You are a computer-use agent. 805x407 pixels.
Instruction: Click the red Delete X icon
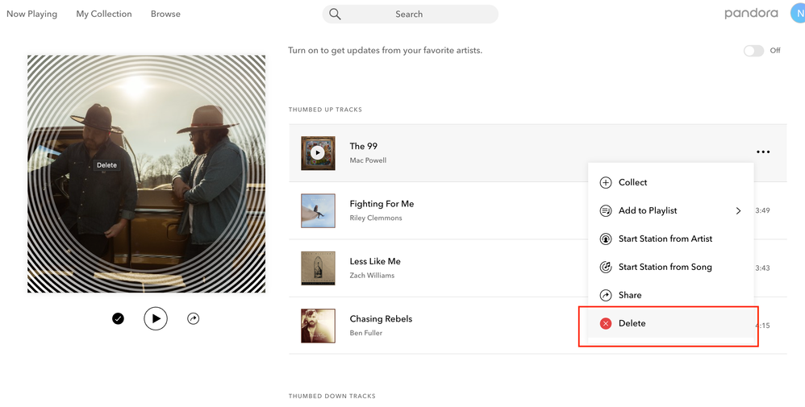pyautogui.click(x=606, y=323)
